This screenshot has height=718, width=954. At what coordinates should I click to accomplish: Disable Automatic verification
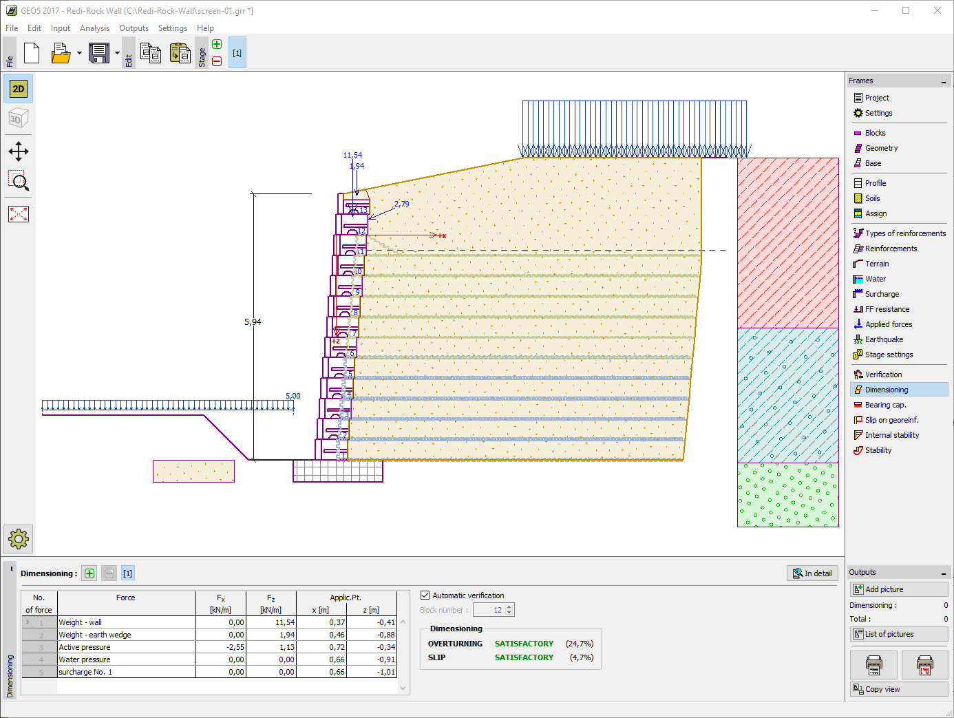(x=425, y=595)
